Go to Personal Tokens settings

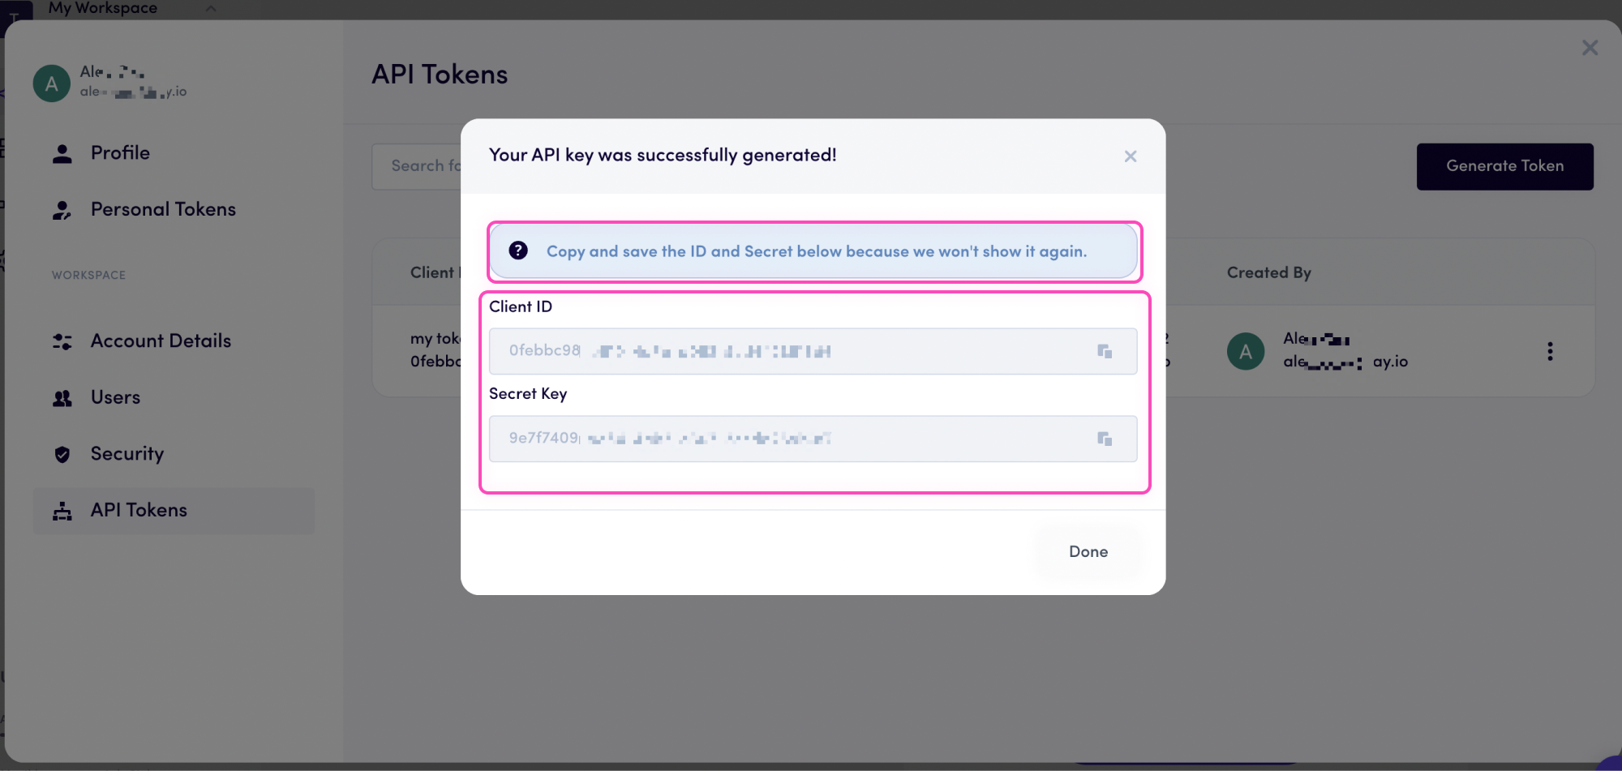tap(163, 209)
